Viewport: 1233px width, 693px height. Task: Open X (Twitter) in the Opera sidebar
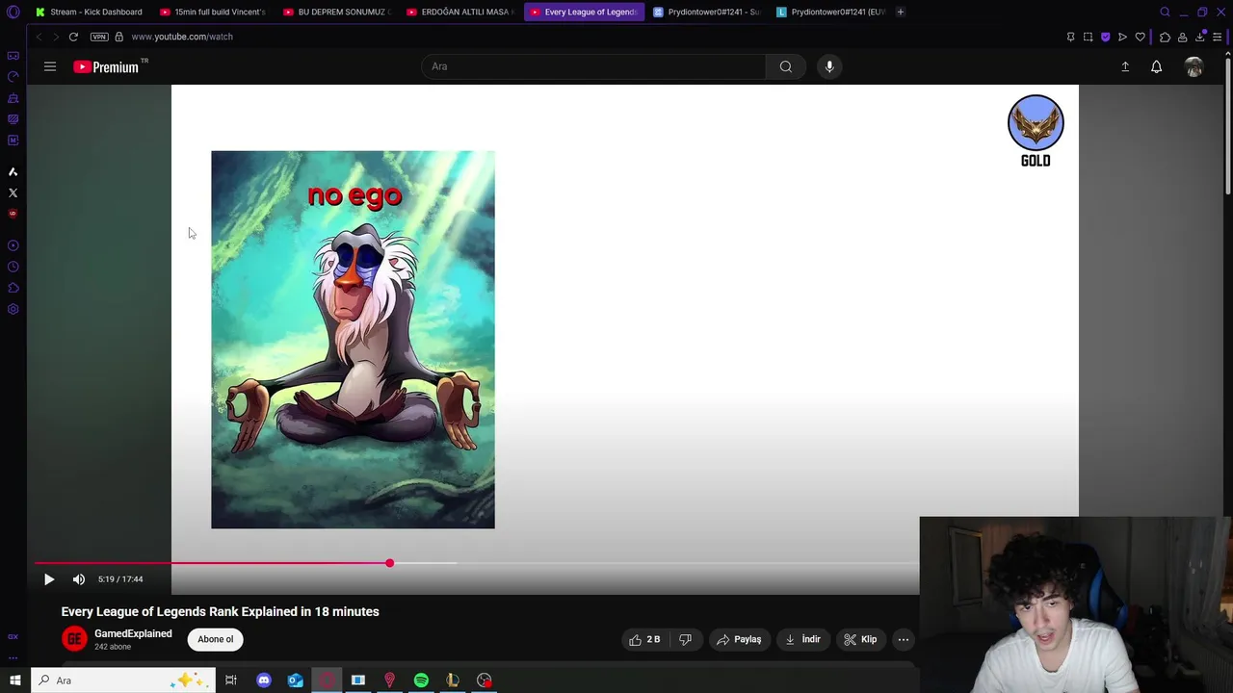coord(13,192)
